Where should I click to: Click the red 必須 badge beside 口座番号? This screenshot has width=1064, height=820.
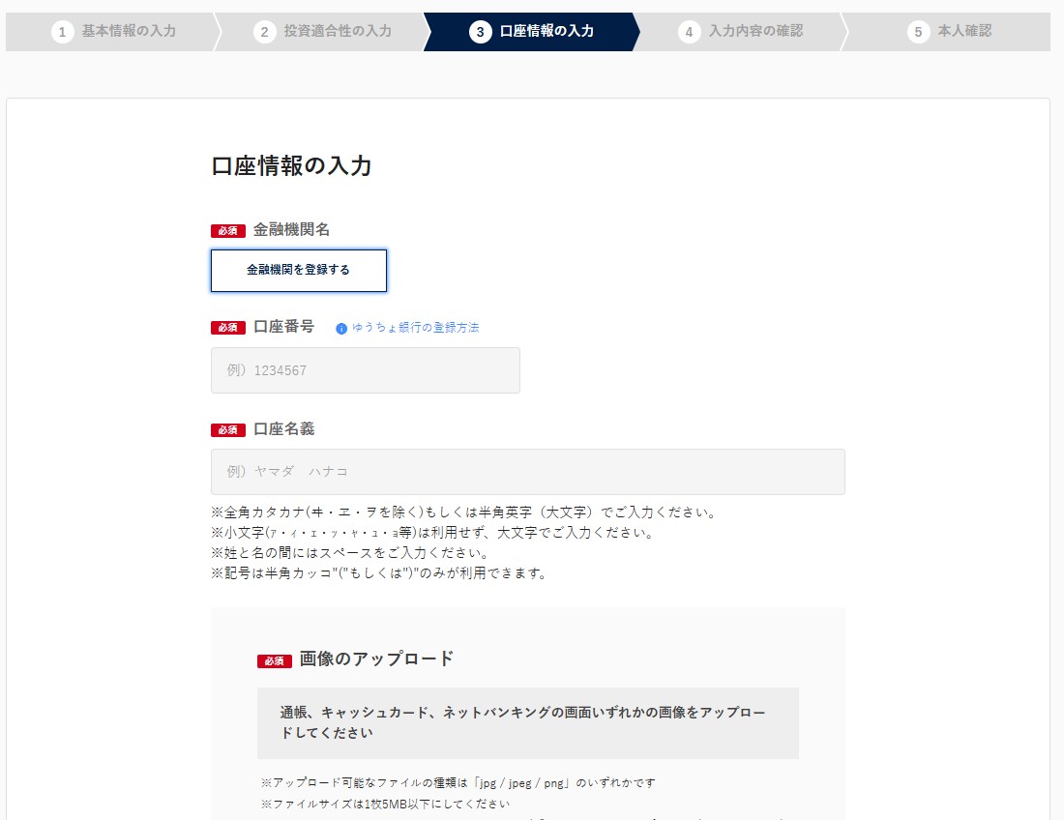click(x=228, y=328)
